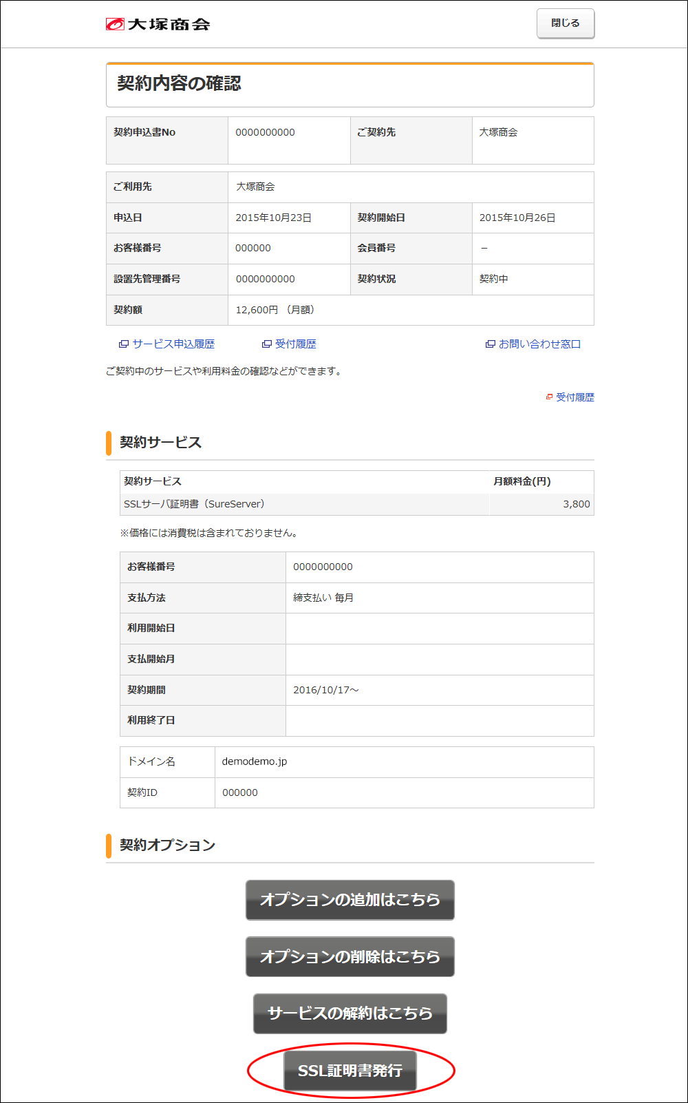Select the ドメイン名 label
The image size is (688, 1103).
(x=151, y=761)
